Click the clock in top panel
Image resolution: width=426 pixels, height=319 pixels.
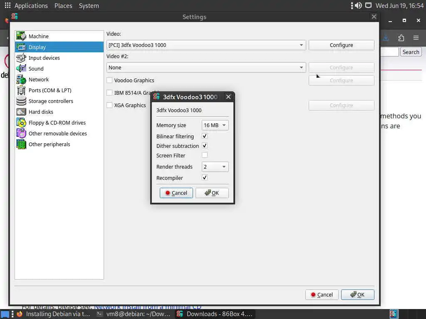coord(399,6)
